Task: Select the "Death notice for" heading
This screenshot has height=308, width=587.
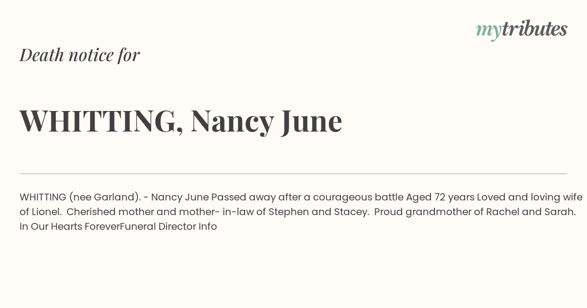Action: coord(80,55)
